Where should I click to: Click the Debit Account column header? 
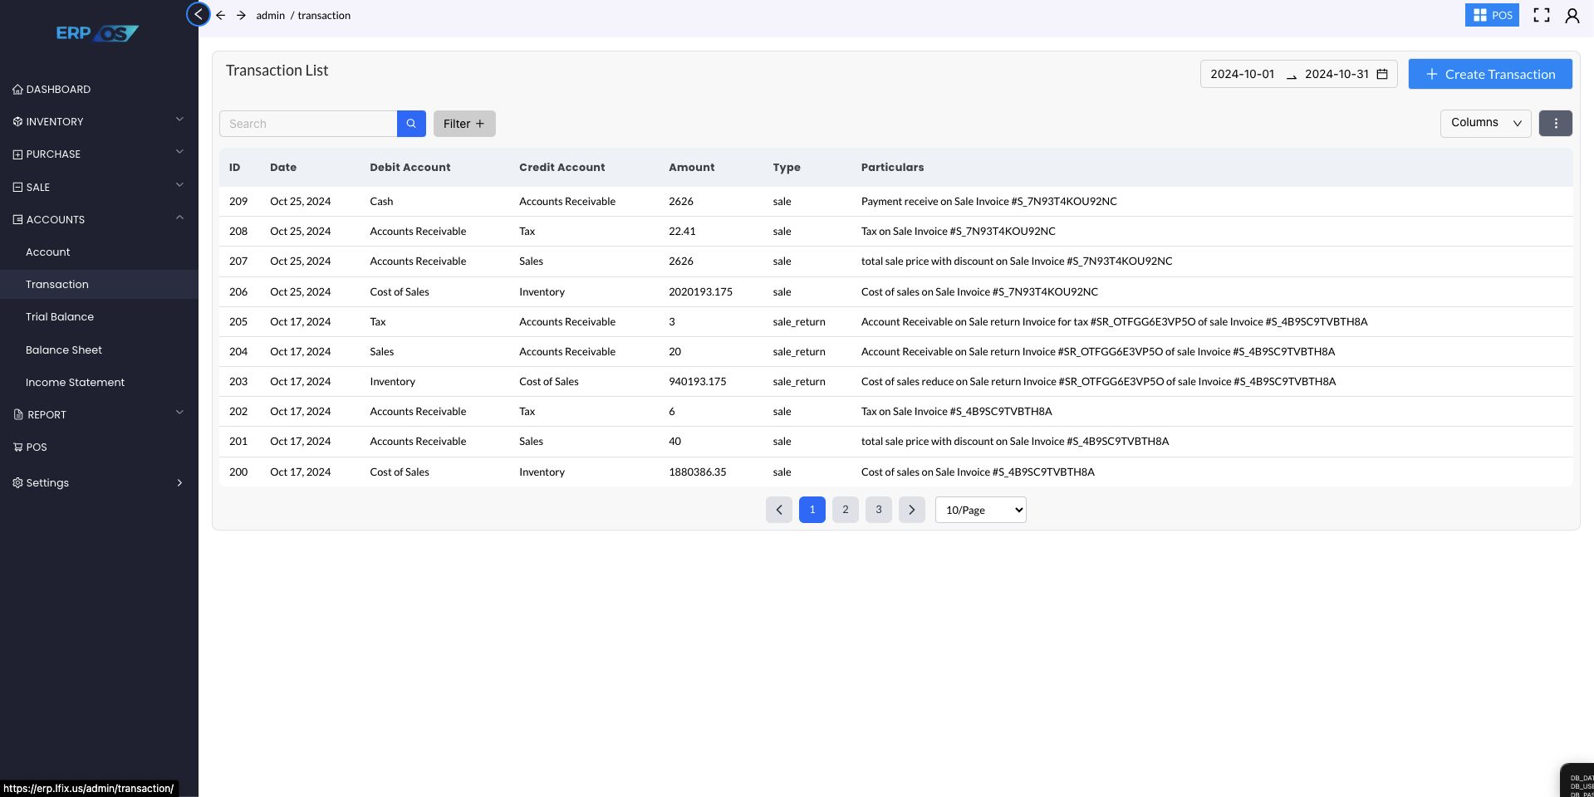click(410, 167)
